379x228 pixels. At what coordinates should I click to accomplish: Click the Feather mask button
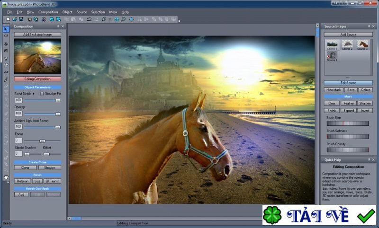tap(349, 103)
